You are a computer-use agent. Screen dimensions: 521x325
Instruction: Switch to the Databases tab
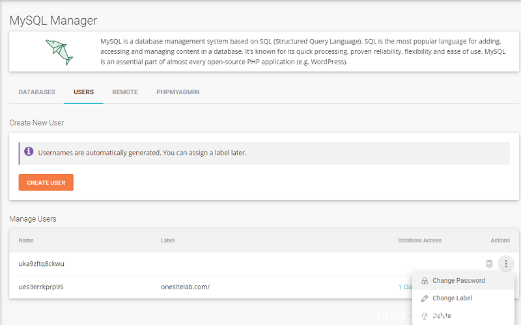click(x=36, y=92)
